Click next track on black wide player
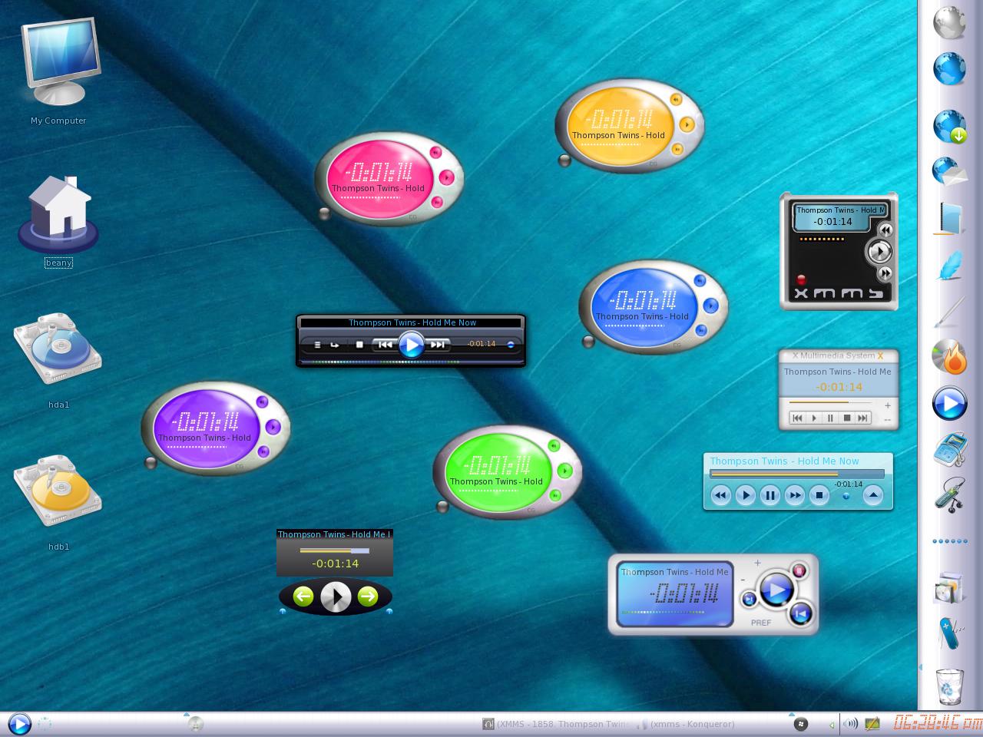 pos(437,345)
